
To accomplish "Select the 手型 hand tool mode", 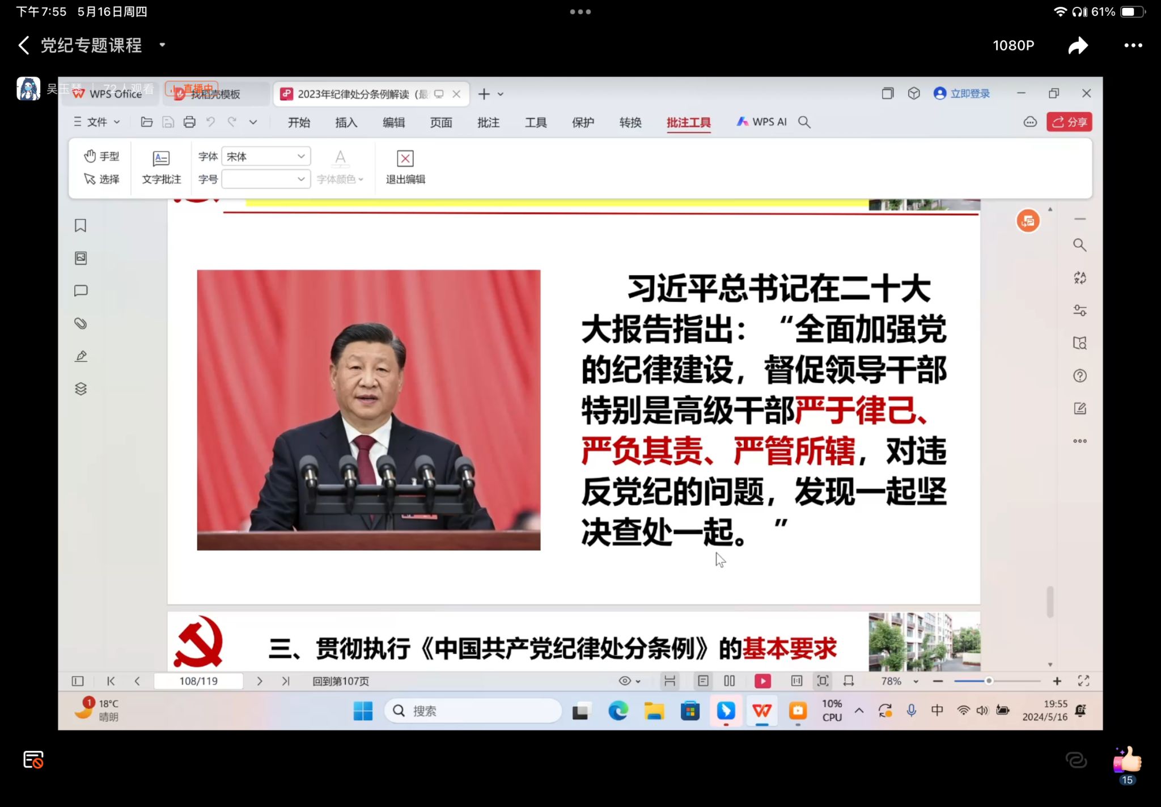I will click(x=101, y=156).
